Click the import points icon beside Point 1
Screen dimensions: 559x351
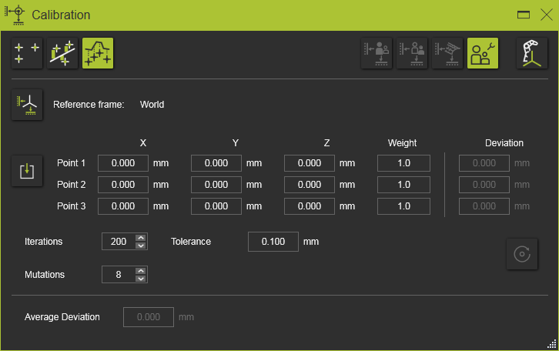tap(27, 171)
